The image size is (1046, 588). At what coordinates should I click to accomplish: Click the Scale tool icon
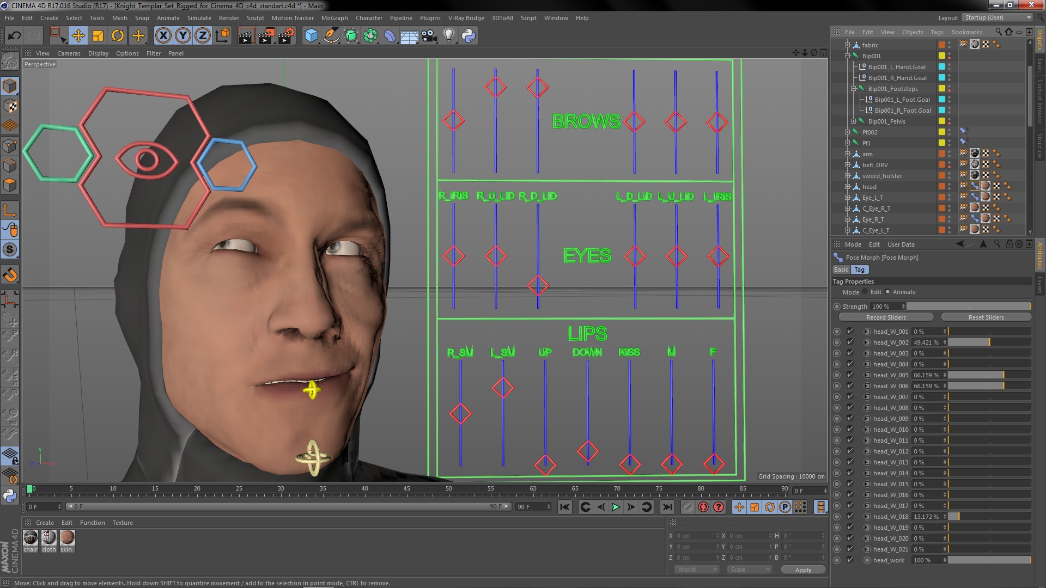coord(98,36)
